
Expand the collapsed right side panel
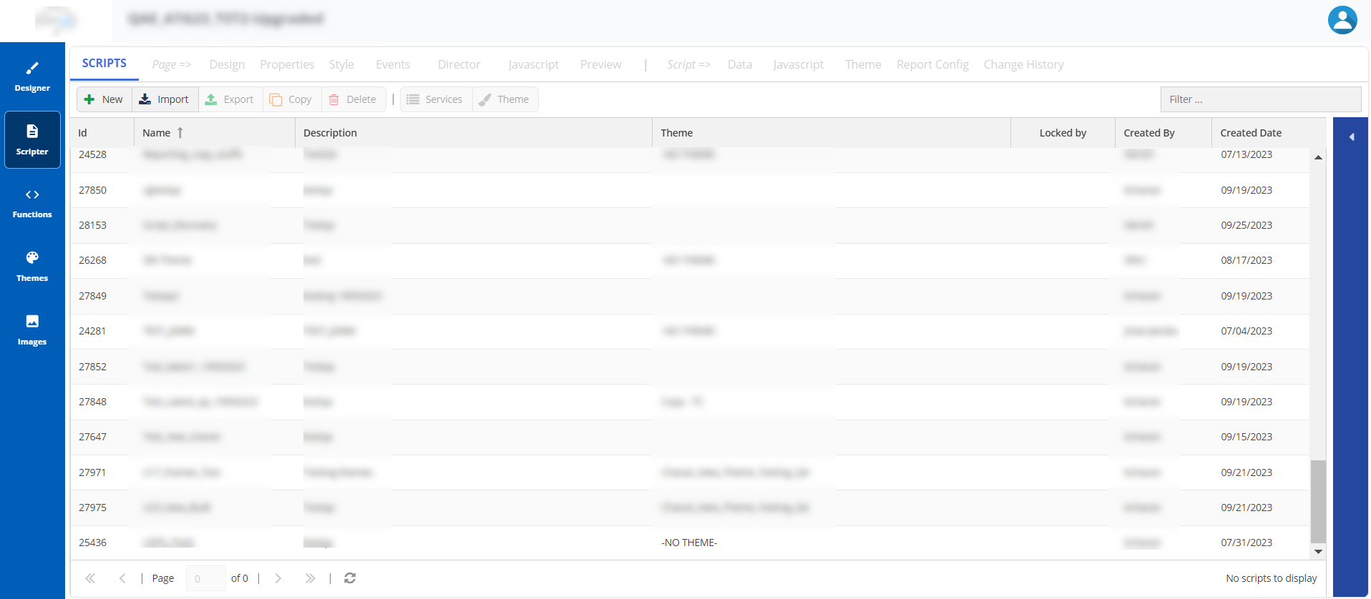pyautogui.click(x=1351, y=137)
